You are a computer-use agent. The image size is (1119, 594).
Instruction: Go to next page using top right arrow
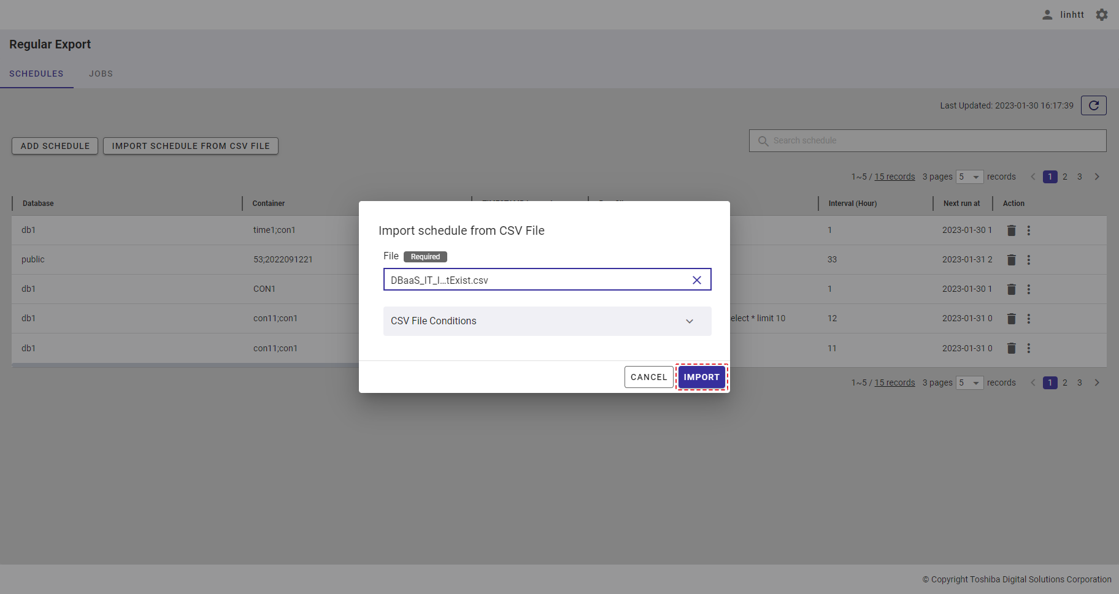[x=1097, y=177]
